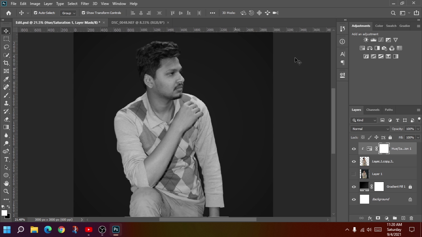
Task: Add a Levels adjustment
Action: point(373,40)
